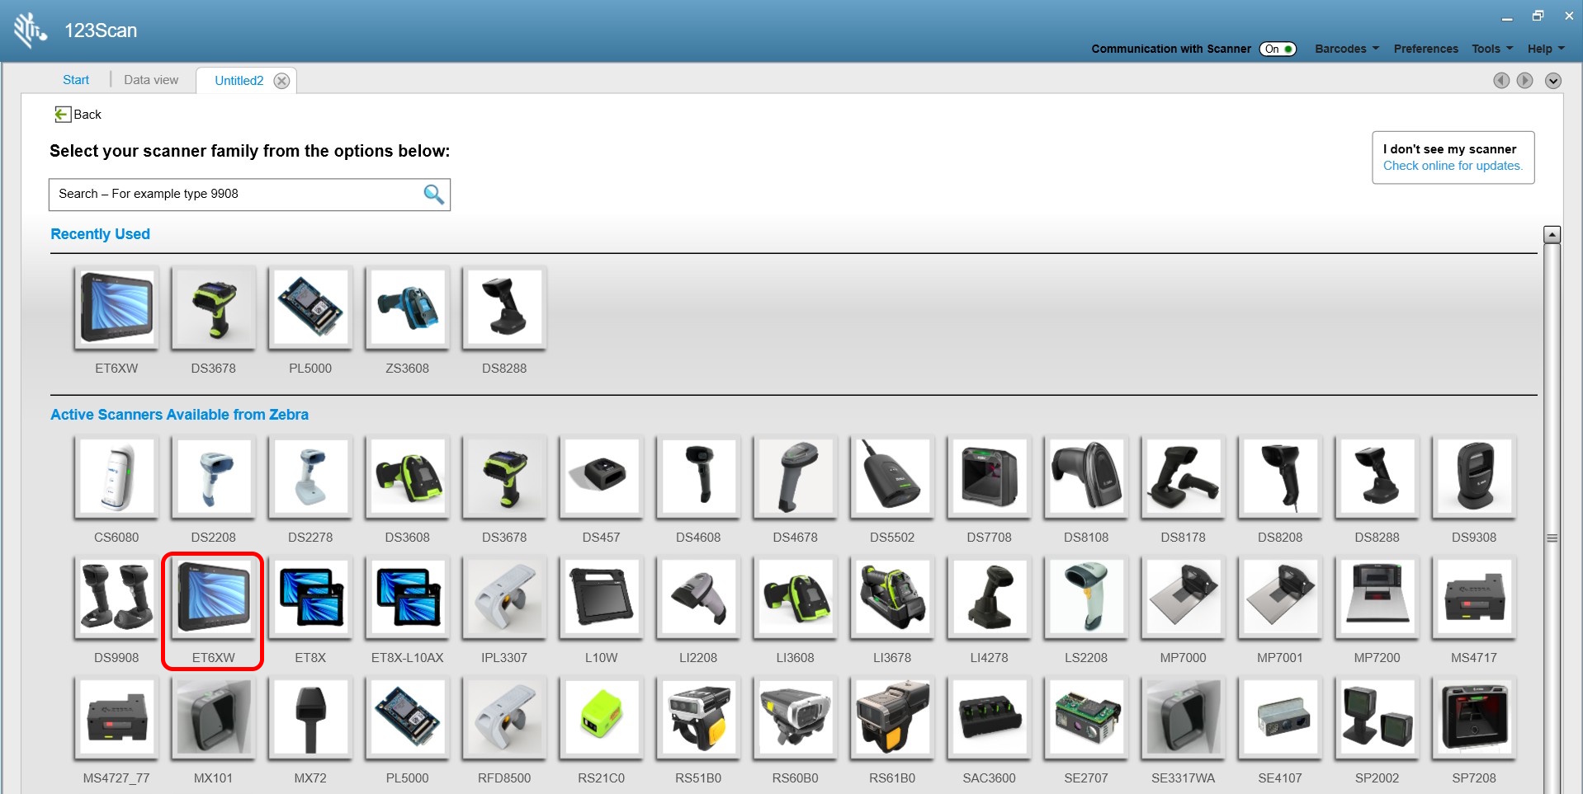Go to next tab with right arrow

pos(1525,80)
